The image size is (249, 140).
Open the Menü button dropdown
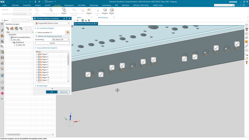pyautogui.click(x=5, y=20)
